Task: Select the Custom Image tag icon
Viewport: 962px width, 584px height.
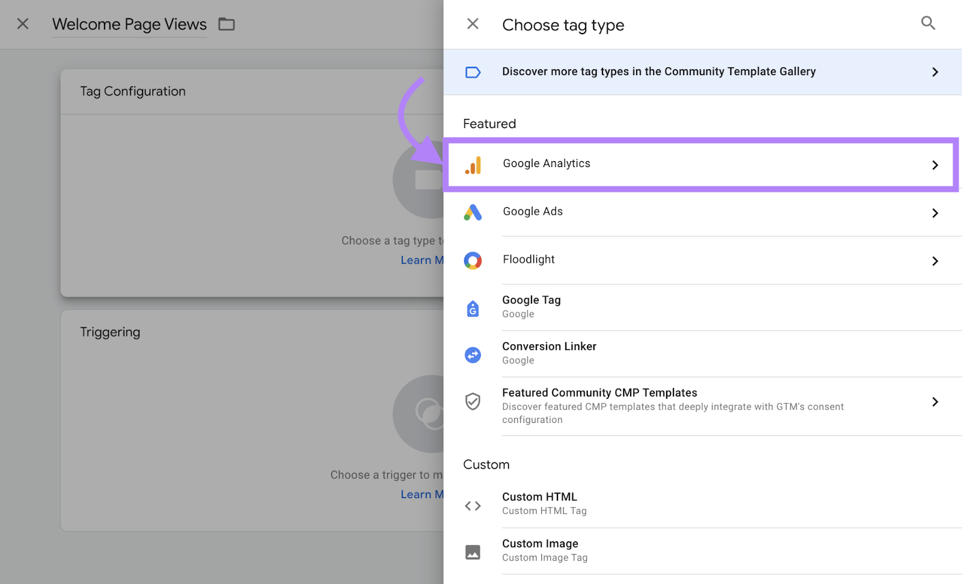Action: coord(473,552)
